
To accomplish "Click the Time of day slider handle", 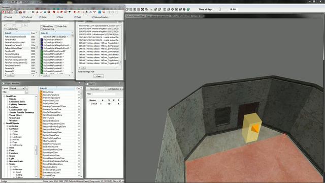I will pyautogui.click(x=220, y=9).
